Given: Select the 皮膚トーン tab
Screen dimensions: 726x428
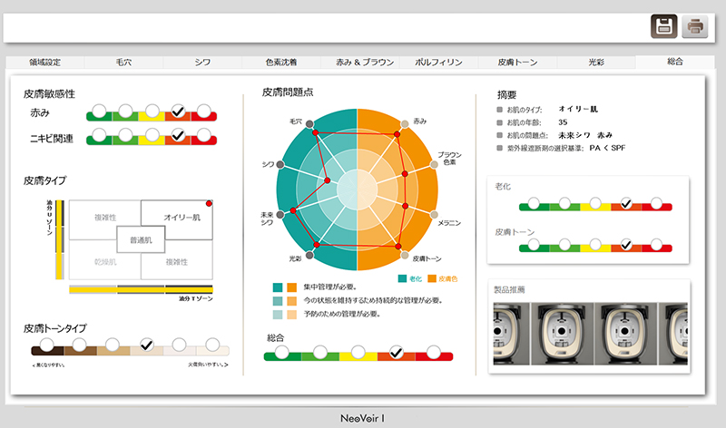Looking at the screenshot, I should [517, 62].
